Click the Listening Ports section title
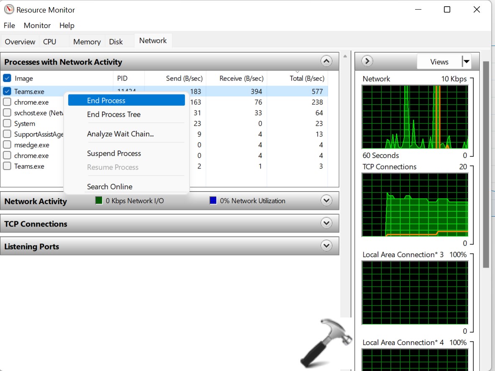The height and width of the screenshot is (371, 495). coord(31,246)
